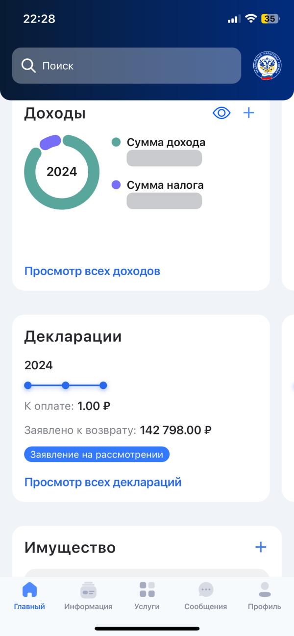This screenshot has height=636, width=294.
Task: Add new income with plus icon
Action: click(249, 113)
